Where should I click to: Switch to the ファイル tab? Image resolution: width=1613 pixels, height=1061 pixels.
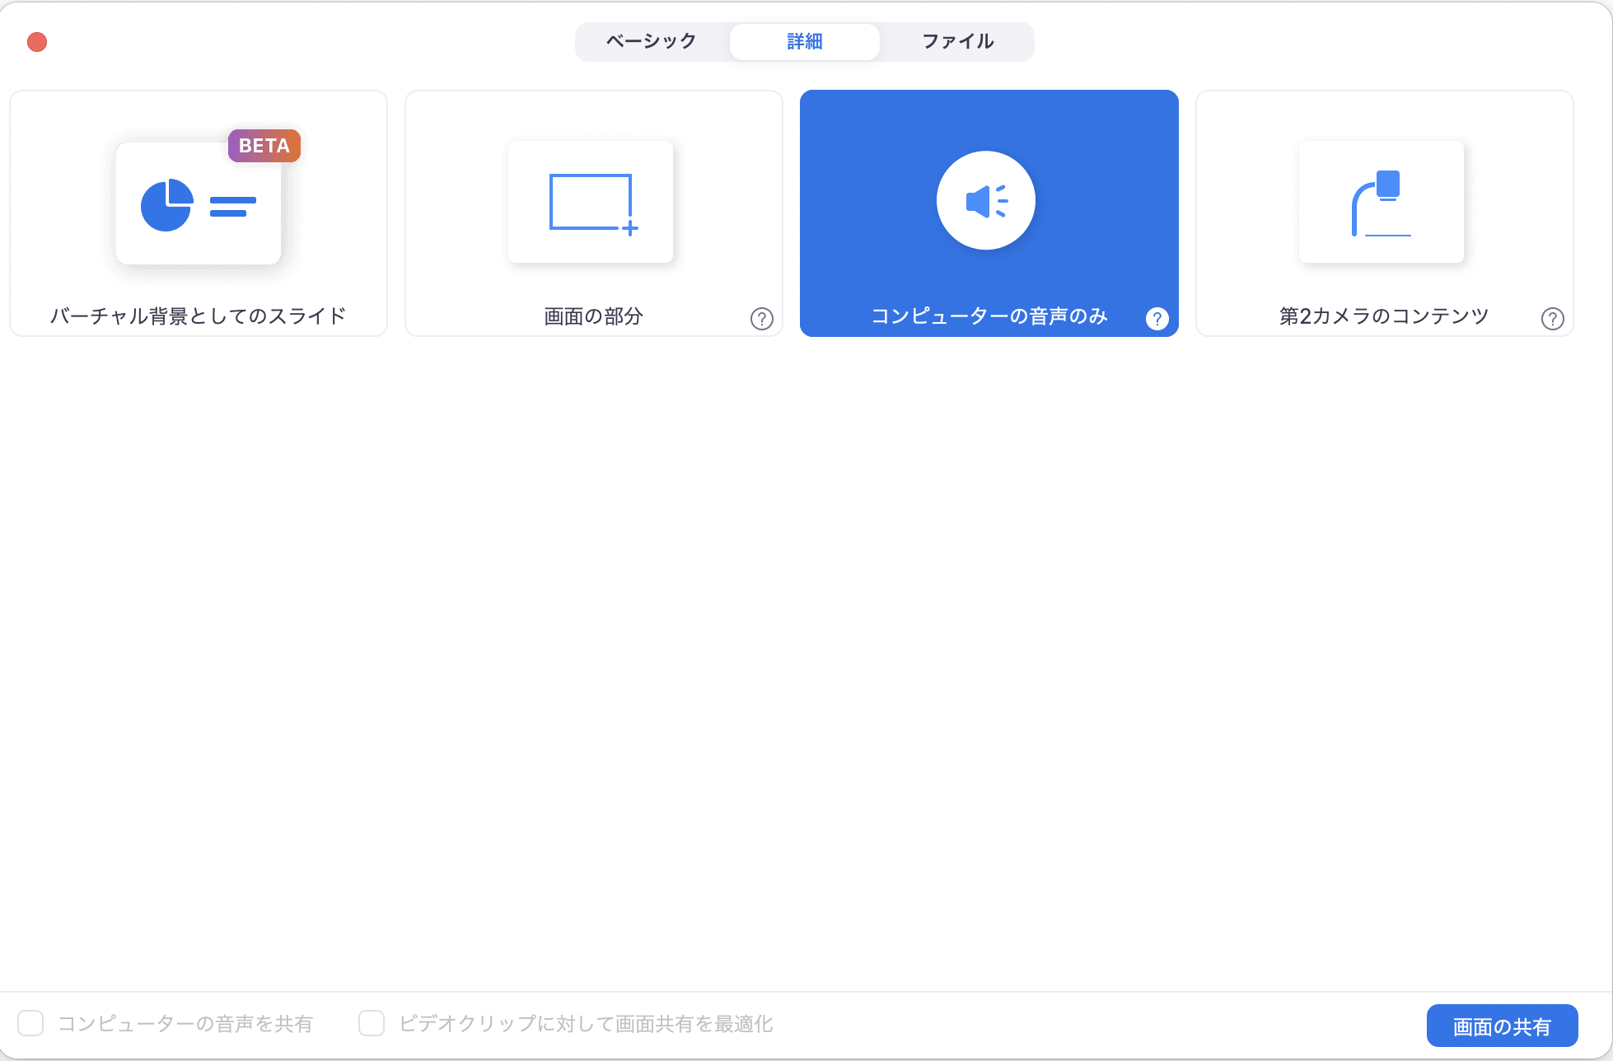(957, 41)
